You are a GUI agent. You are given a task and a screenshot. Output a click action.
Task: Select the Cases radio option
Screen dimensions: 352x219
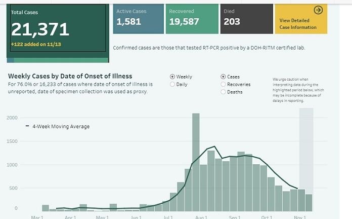point(224,77)
